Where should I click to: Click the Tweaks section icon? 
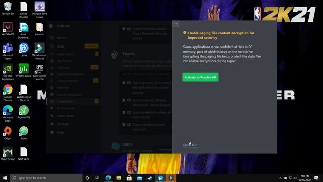(115, 55)
